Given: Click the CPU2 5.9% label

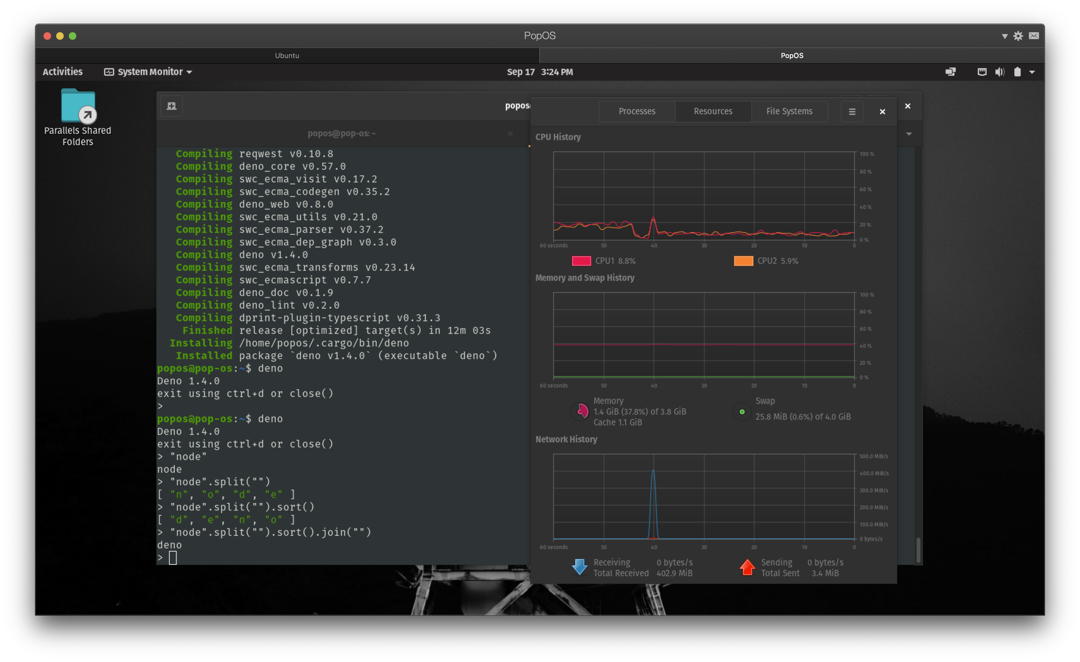Looking at the screenshot, I should (778, 261).
